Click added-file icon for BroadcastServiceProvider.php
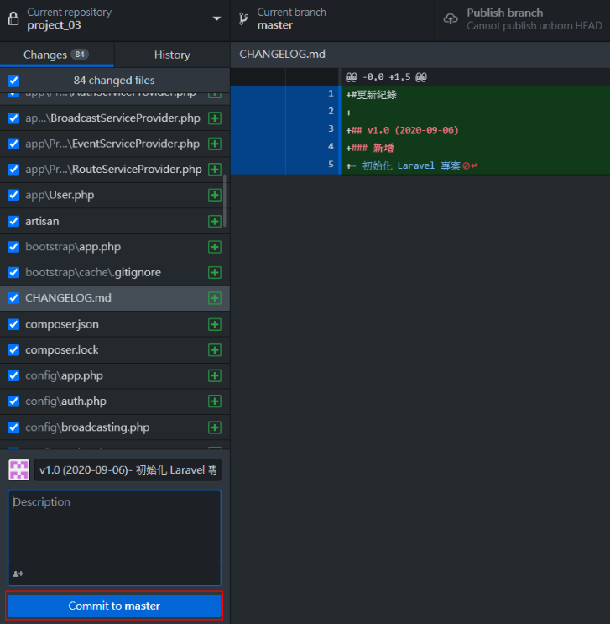This screenshot has width=610, height=624. point(215,118)
